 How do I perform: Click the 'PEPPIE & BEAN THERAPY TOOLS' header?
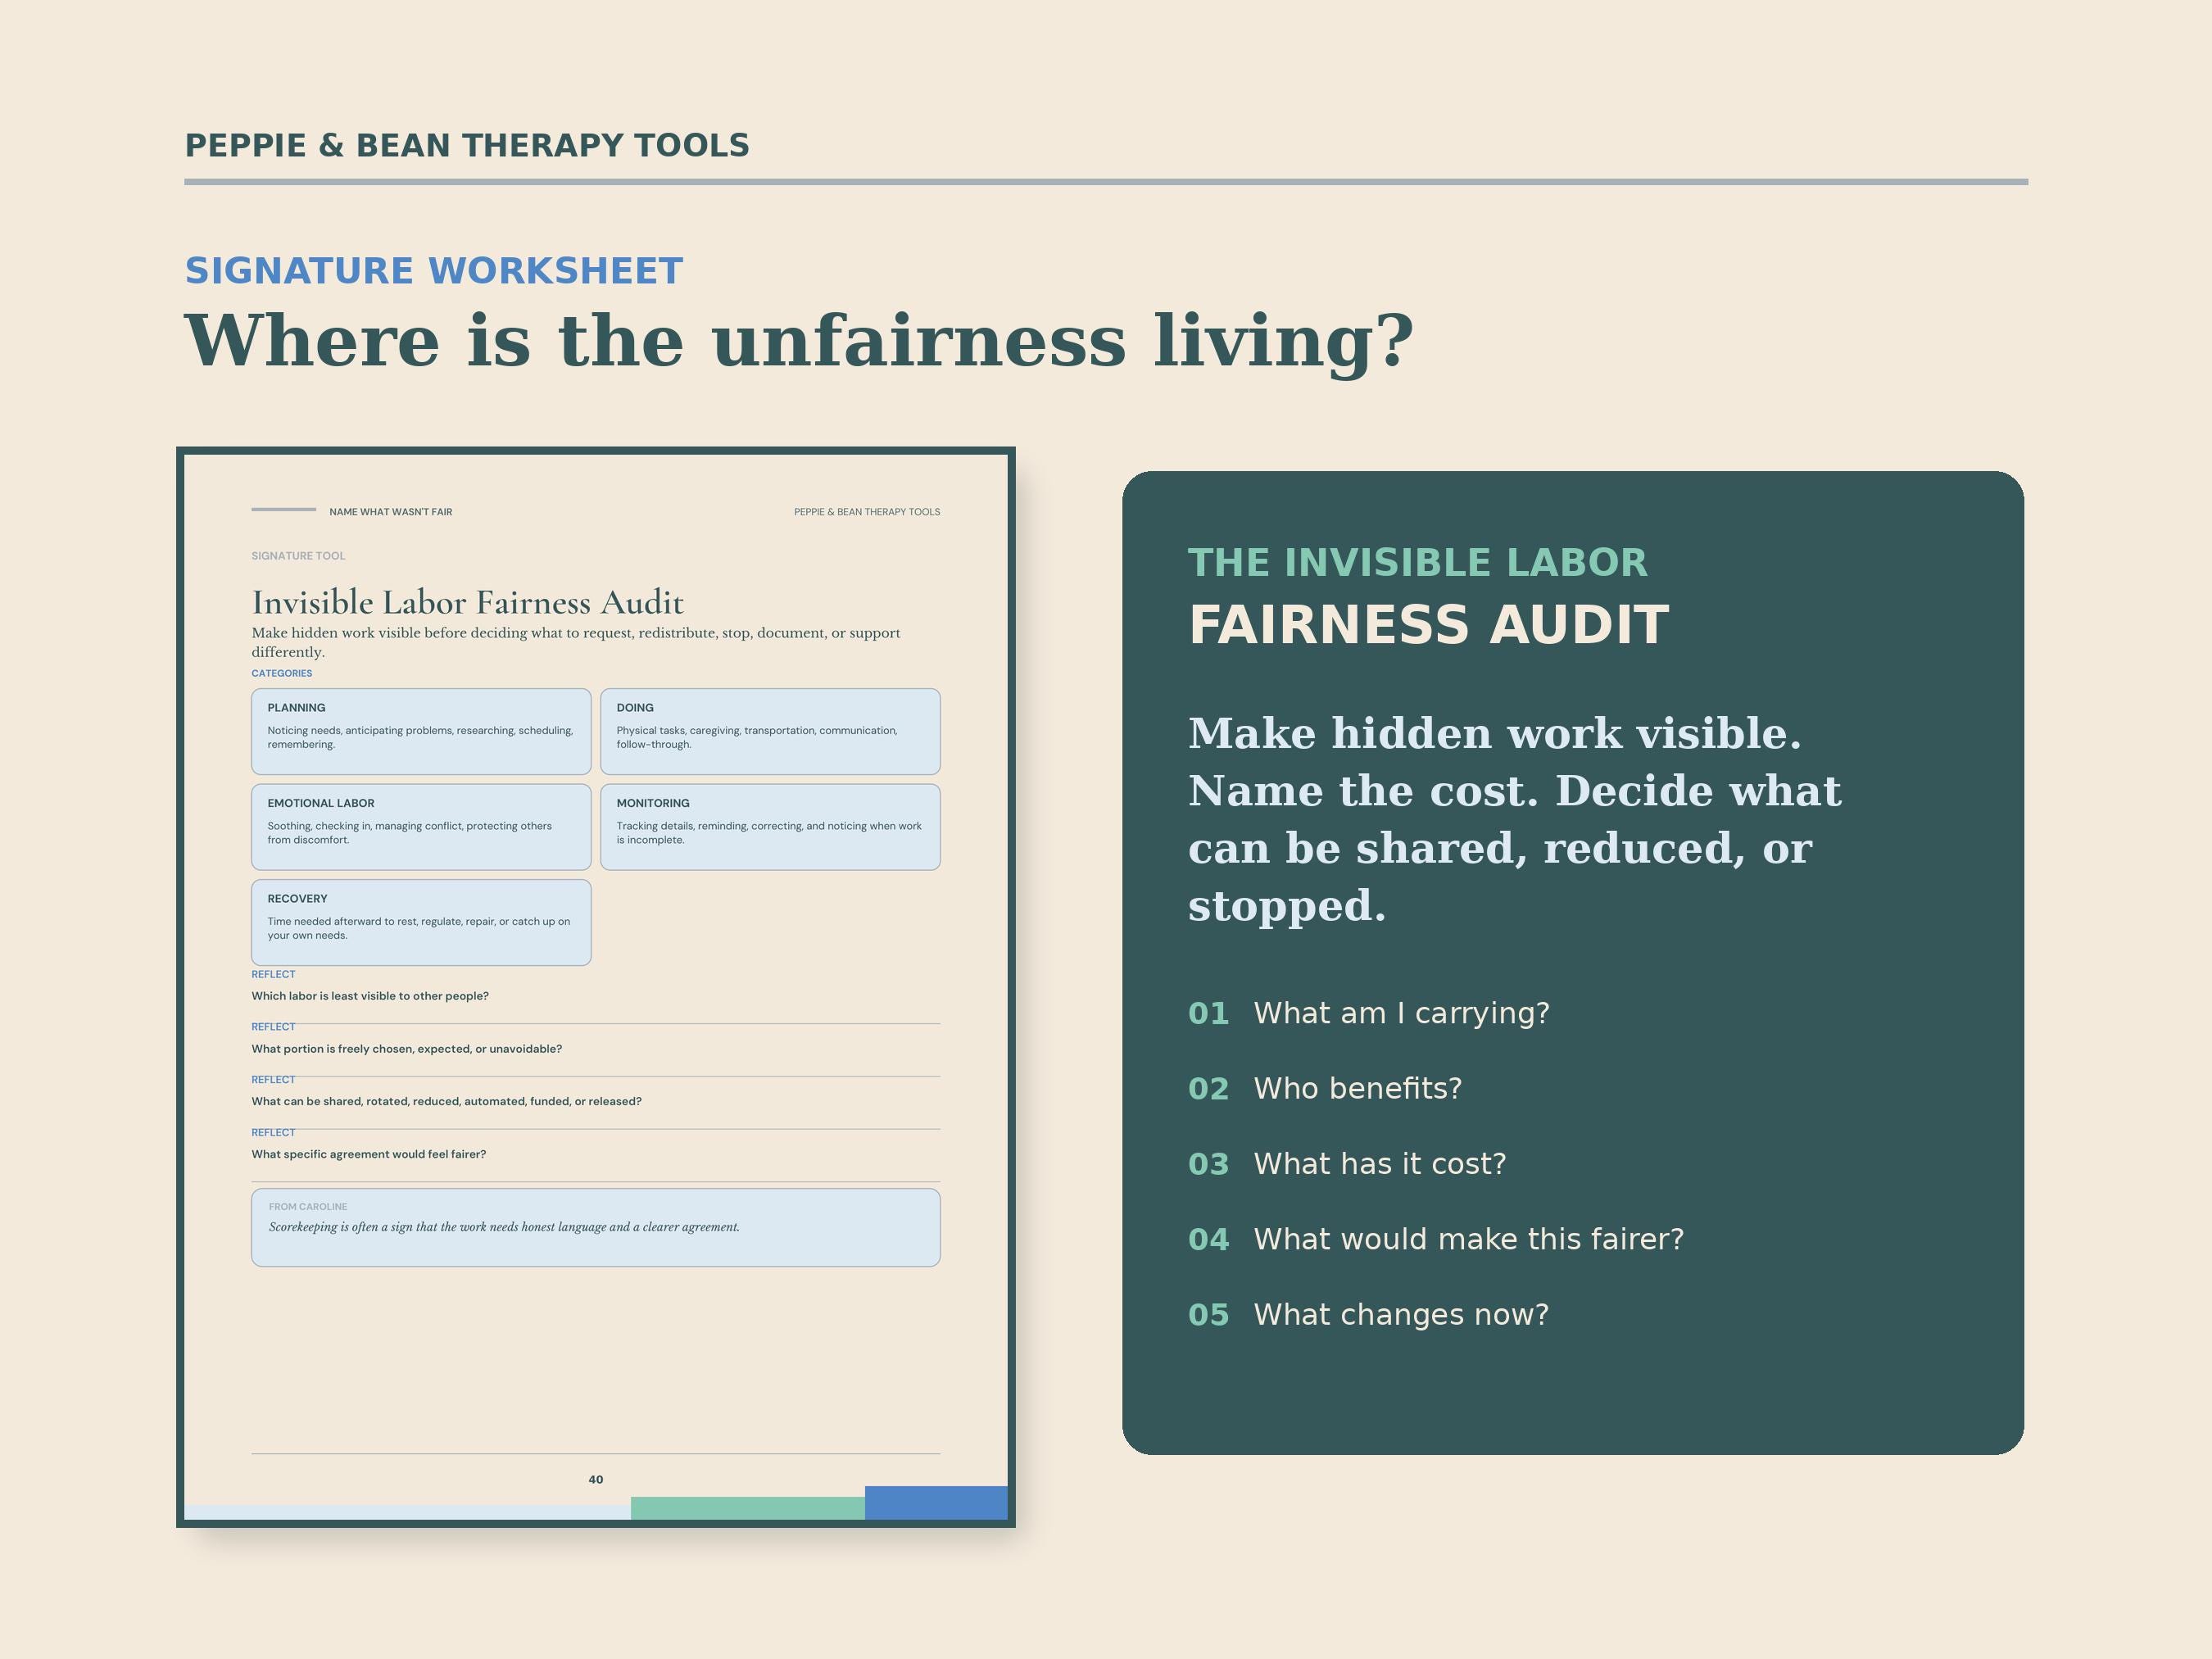tap(467, 146)
